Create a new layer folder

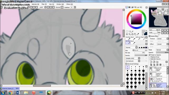pyautogui.click(x=157, y=62)
